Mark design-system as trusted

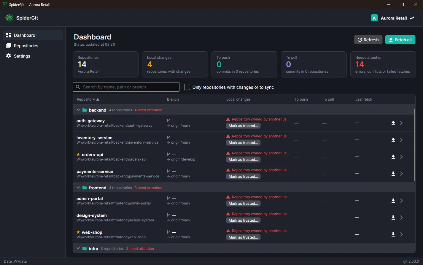pyautogui.click(x=243, y=220)
